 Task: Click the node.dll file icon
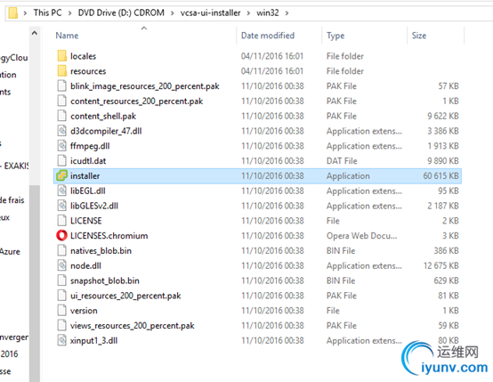click(62, 265)
